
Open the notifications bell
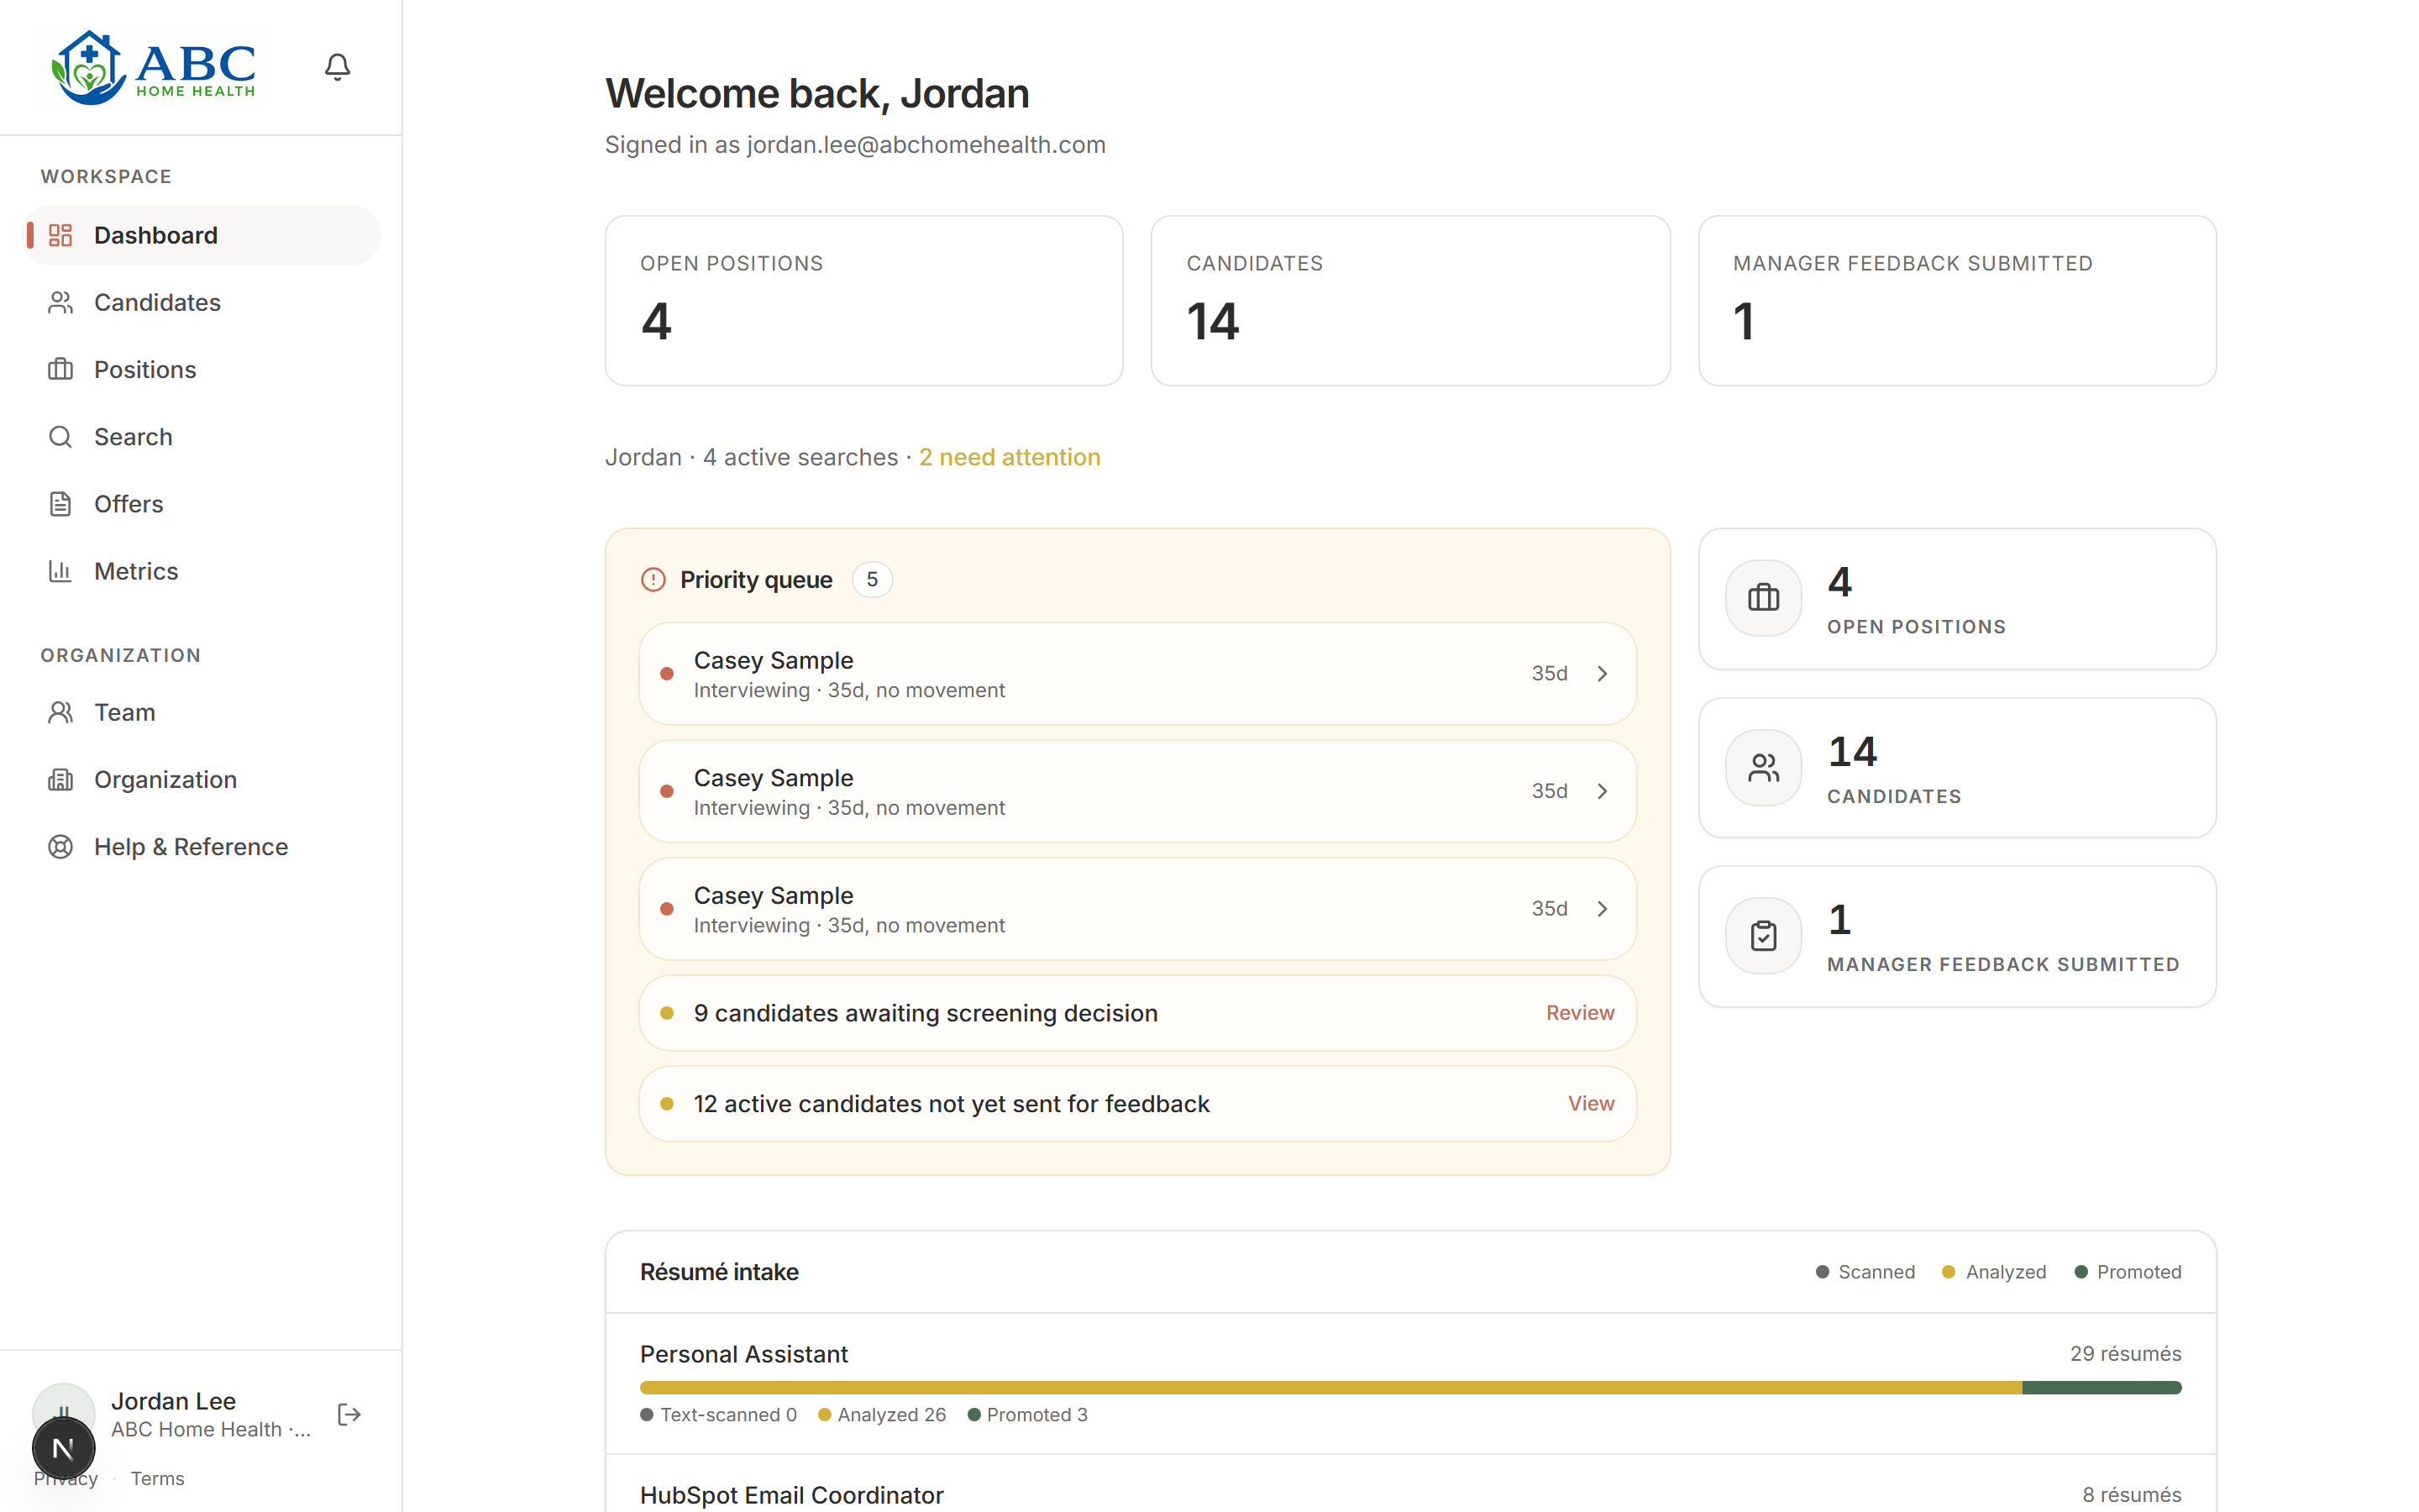[338, 67]
